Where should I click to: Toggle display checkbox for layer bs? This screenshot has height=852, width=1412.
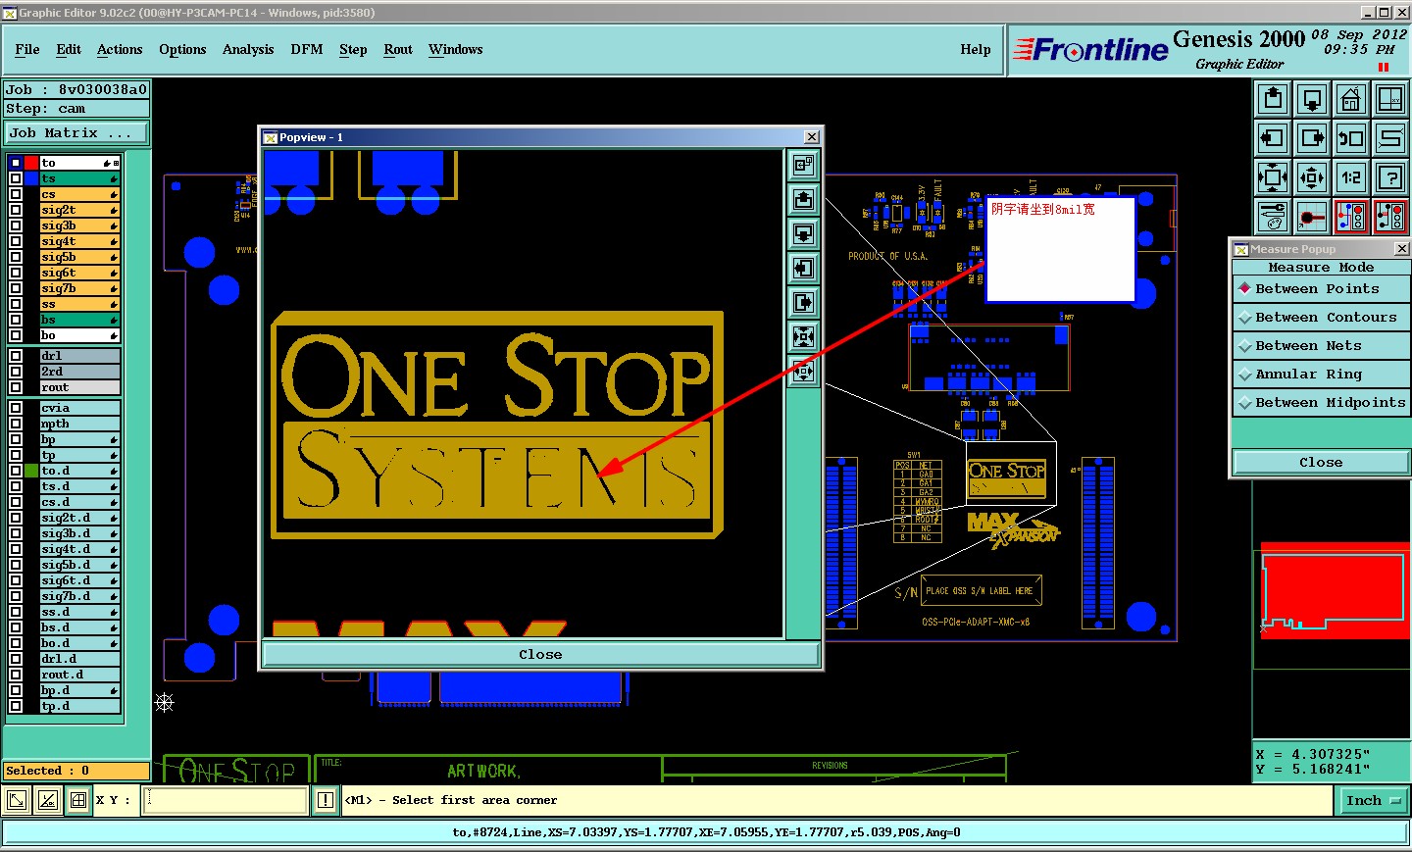[16, 320]
